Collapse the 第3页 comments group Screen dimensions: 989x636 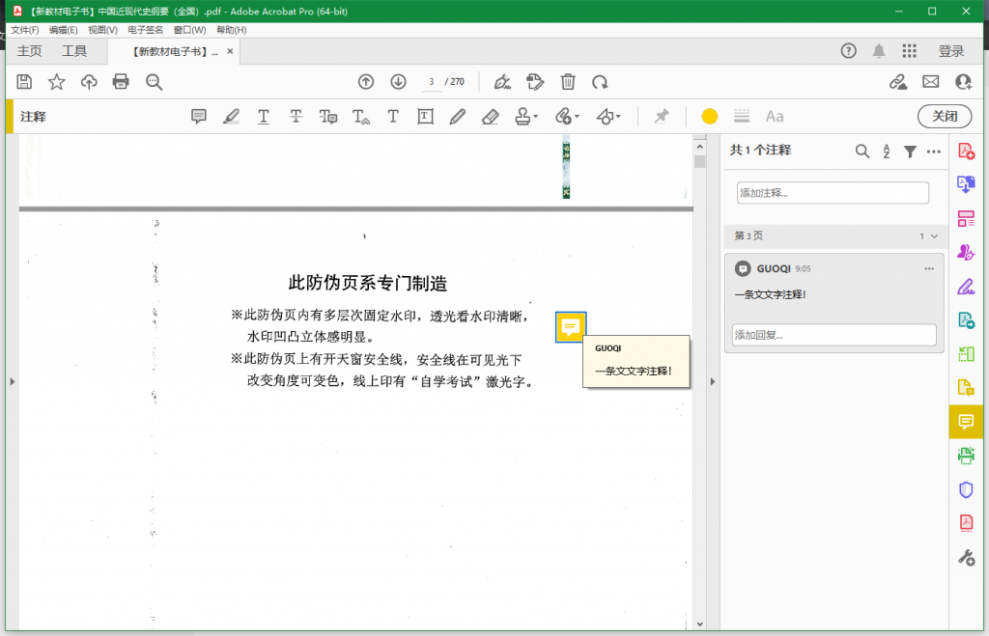coord(934,235)
